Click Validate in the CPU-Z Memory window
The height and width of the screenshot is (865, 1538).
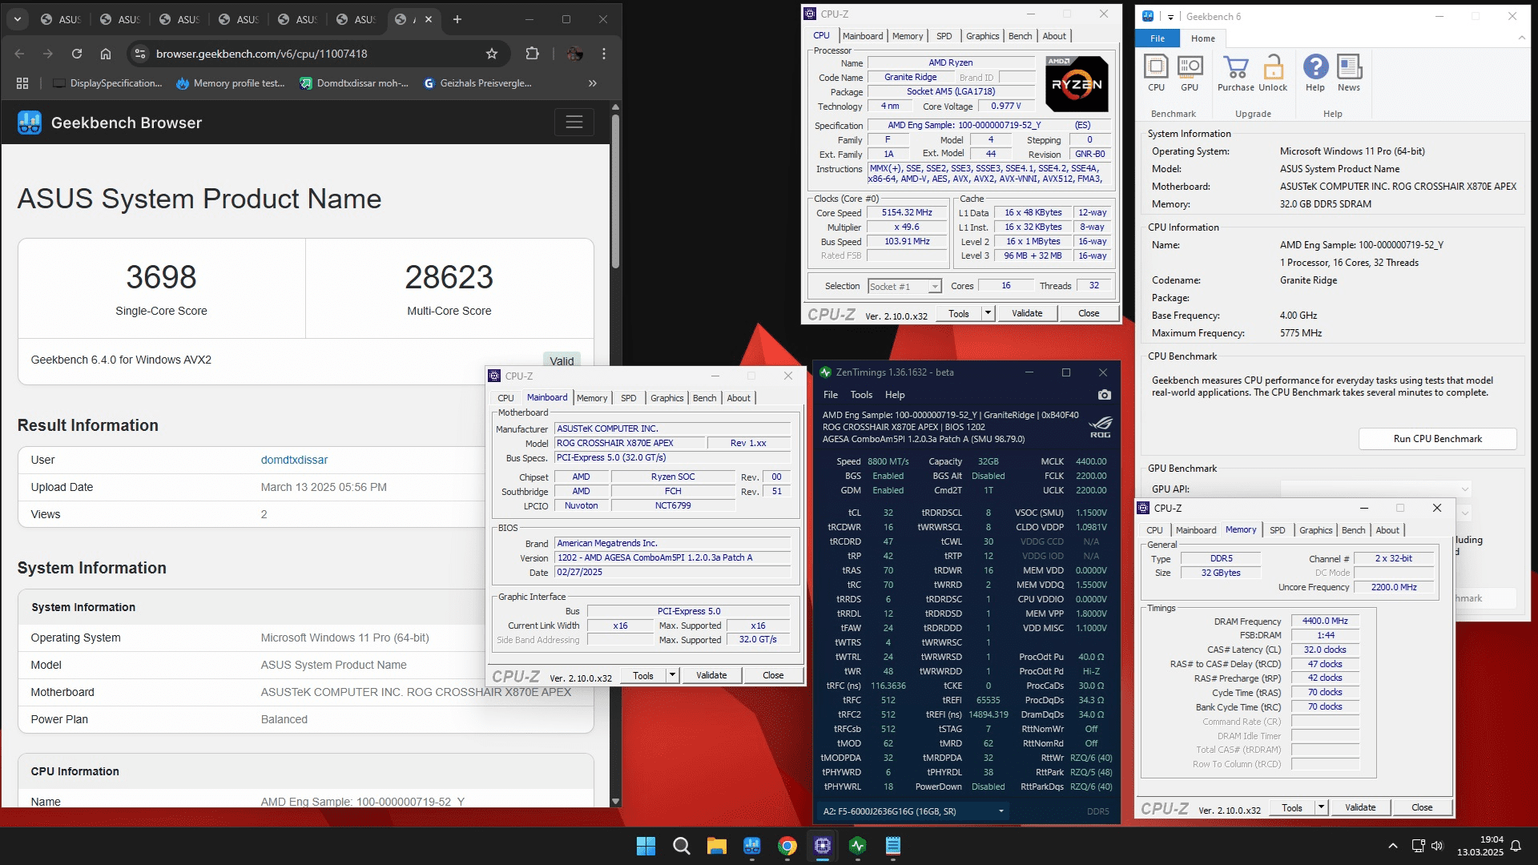click(x=1360, y=807)
